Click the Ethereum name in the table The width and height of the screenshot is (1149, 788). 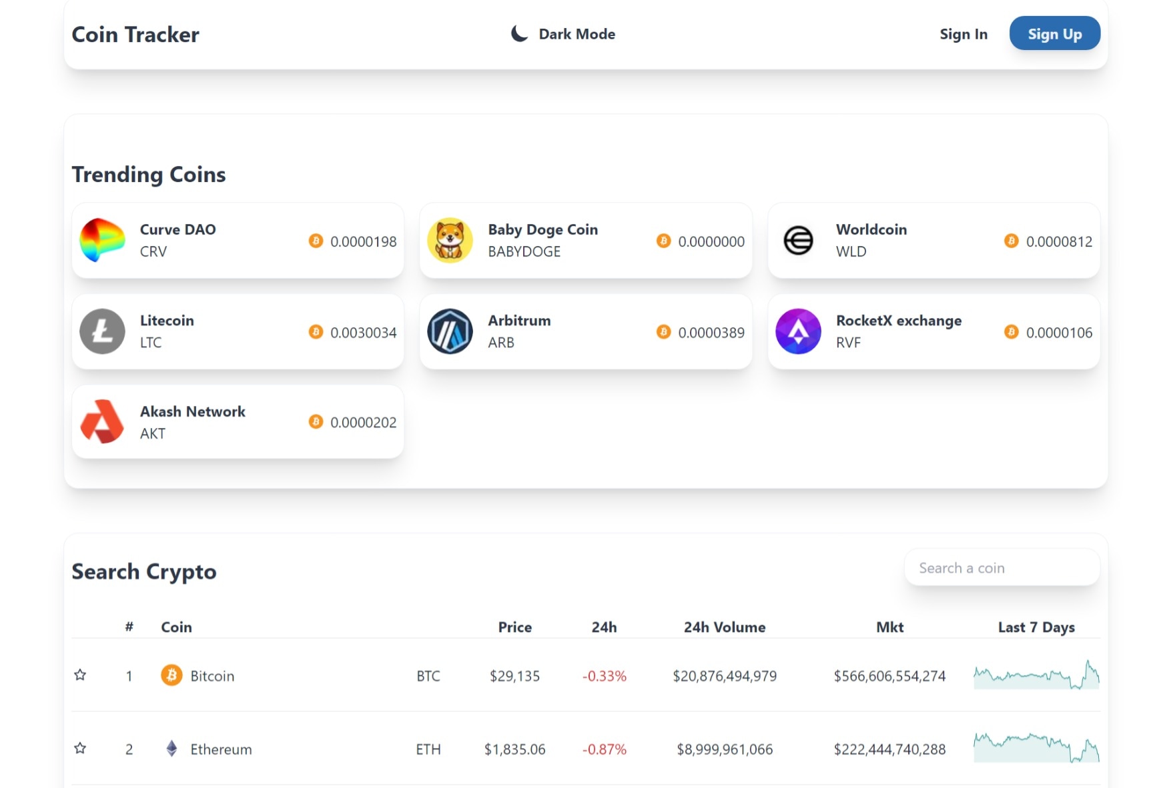pos(221,749)
